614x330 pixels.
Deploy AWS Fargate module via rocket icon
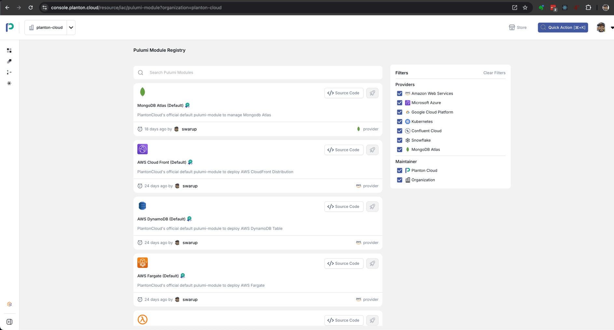[372, 263]
